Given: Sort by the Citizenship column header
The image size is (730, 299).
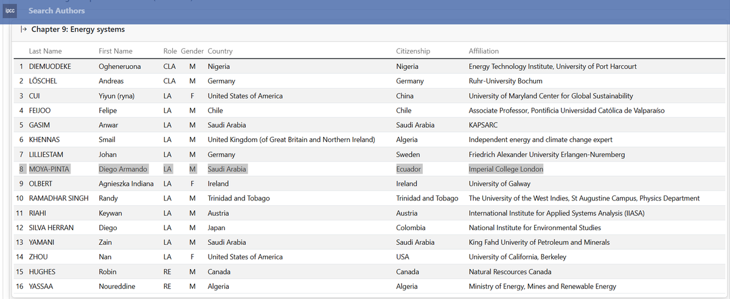Looking at the screenshot, I should pyautogui.click(x=413, y=51).
